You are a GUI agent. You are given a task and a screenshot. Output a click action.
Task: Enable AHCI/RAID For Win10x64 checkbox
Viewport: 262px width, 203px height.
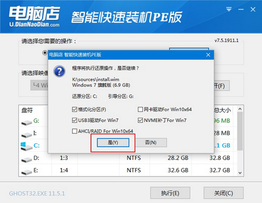click(74, 131)
